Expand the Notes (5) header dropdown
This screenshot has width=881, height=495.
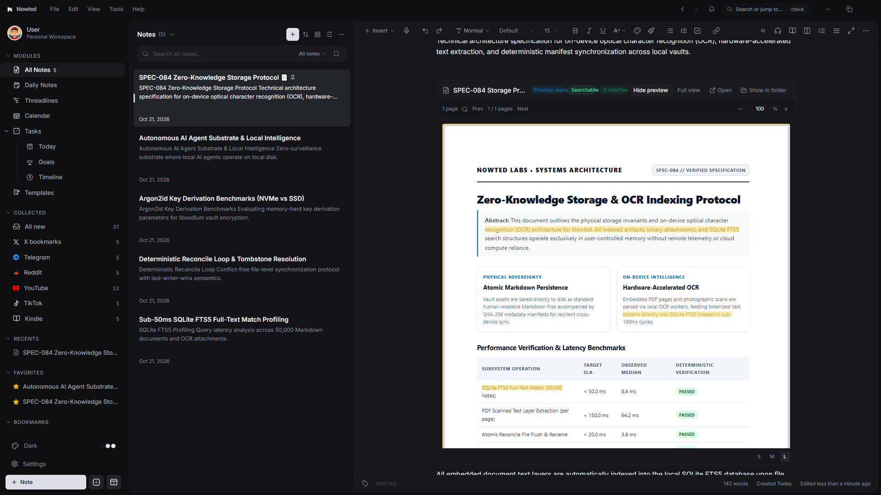[x=172, y=34]
